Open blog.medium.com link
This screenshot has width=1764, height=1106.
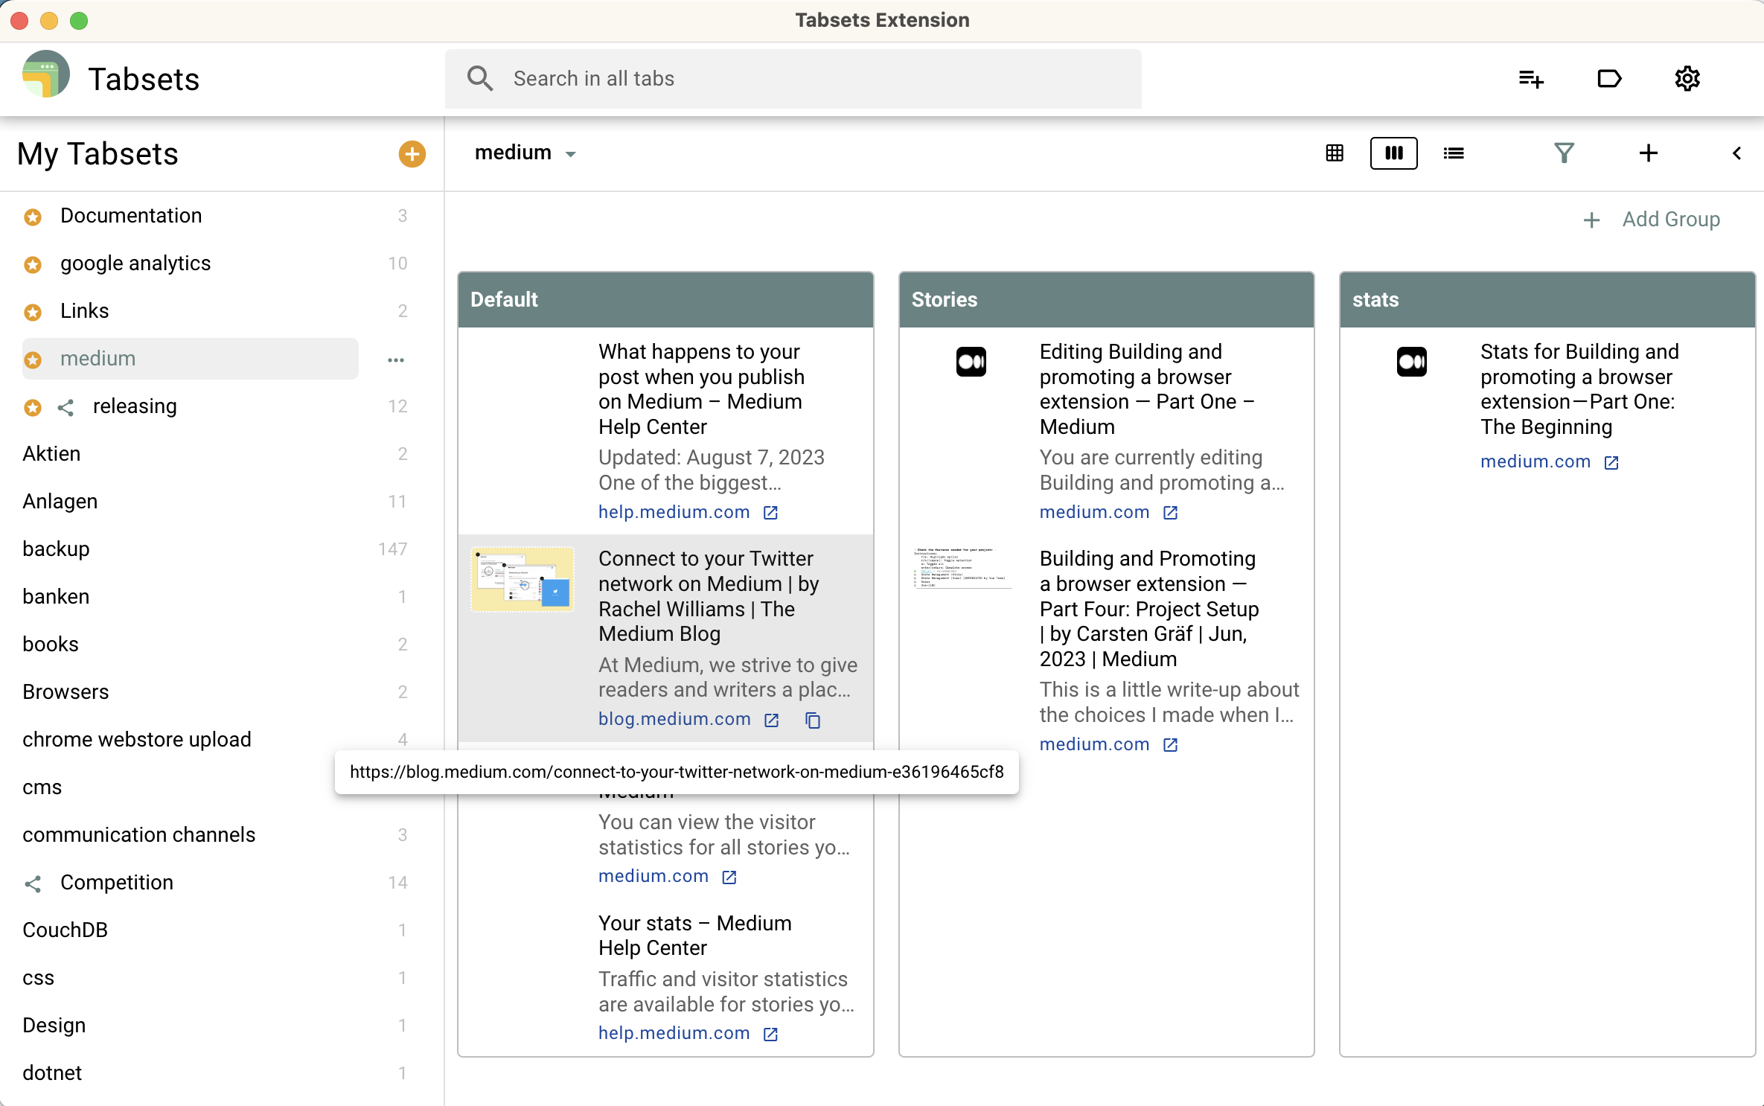point(674,719)
